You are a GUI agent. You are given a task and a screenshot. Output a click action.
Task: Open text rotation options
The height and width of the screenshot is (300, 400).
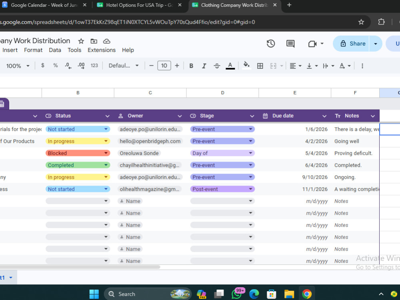345,66
